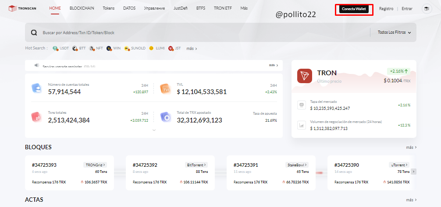This screenshot has height=207, width=441.
Task: Open block #34725391
Action: pyautogui.click(x=246, y=165)
